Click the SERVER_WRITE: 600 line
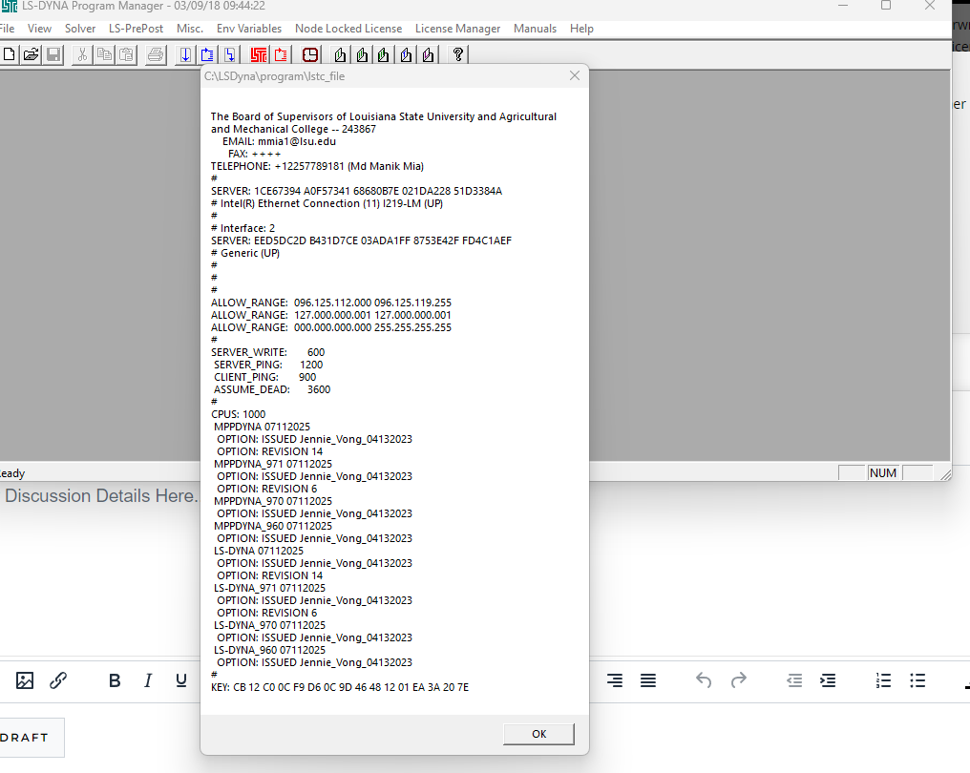 coord(268,352)
